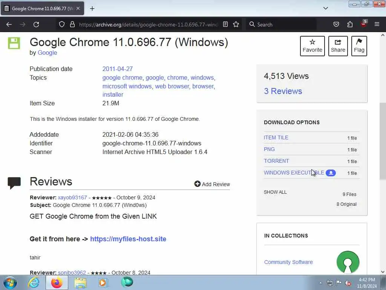
Task: Flag this item with Flag button
Action: click(359, 46)
